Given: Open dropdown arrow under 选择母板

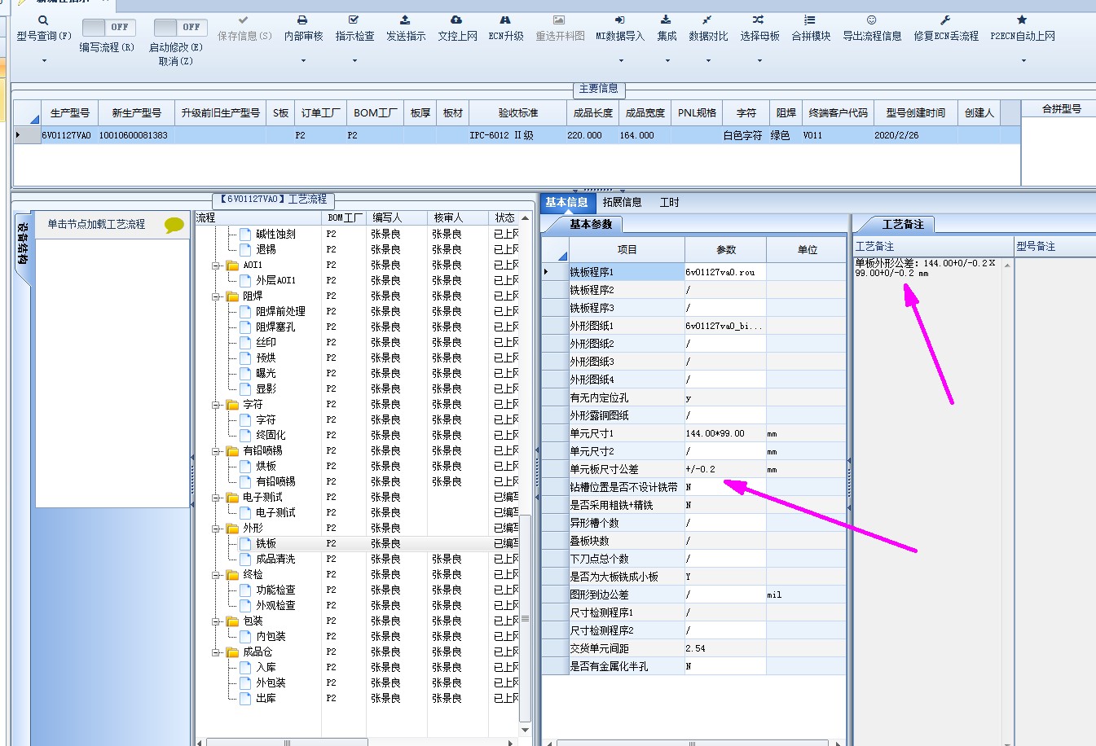Looking at the screenshot, I should tap(759, 60).
